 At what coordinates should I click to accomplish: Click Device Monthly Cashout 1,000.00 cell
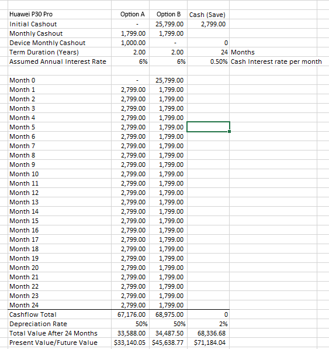click(130, 43)
